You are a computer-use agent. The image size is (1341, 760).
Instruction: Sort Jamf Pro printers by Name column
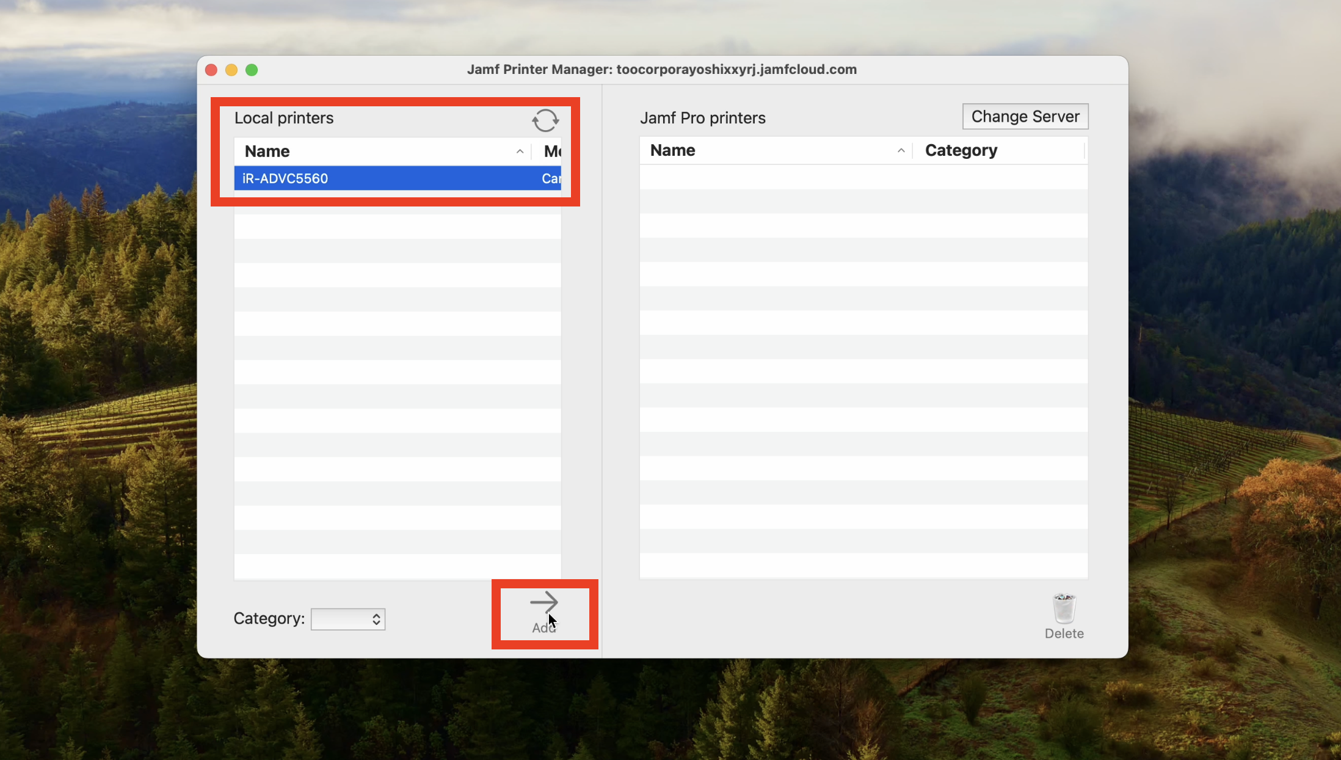pyautogui.click(x=776, y=150)
